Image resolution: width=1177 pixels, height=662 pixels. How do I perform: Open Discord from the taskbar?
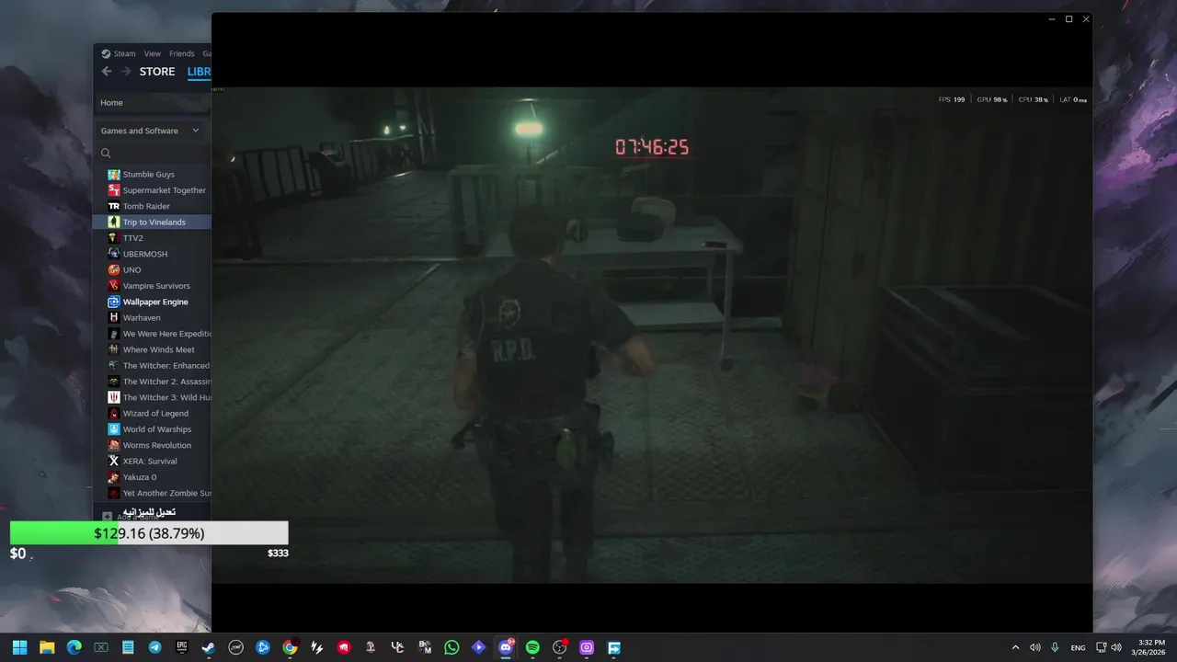pos(506,647)
